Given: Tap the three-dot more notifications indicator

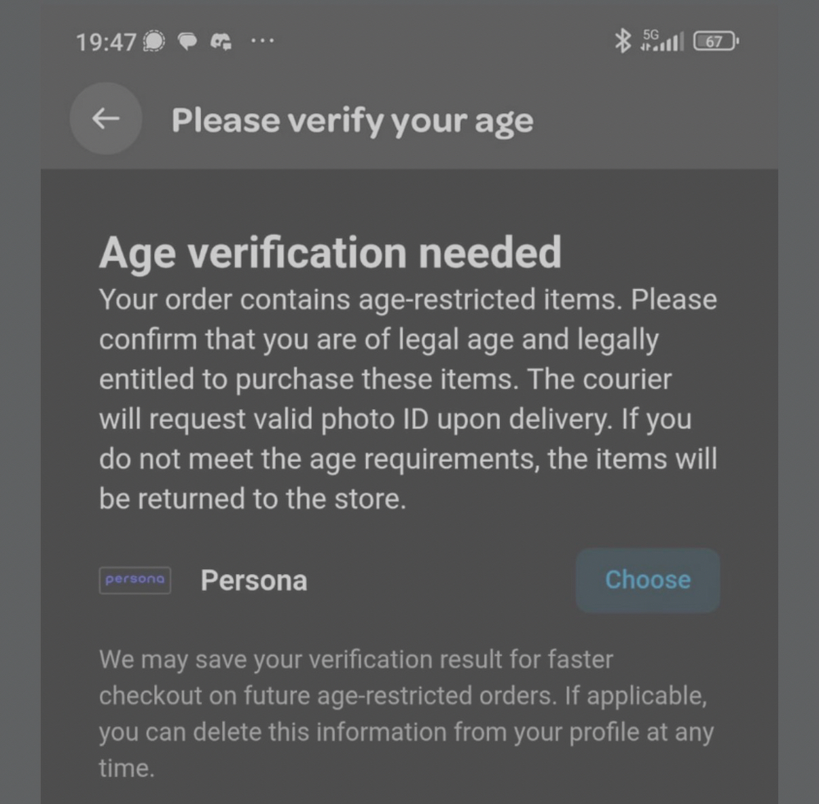Looking at the screenshot, I should (x=262, y=41).
